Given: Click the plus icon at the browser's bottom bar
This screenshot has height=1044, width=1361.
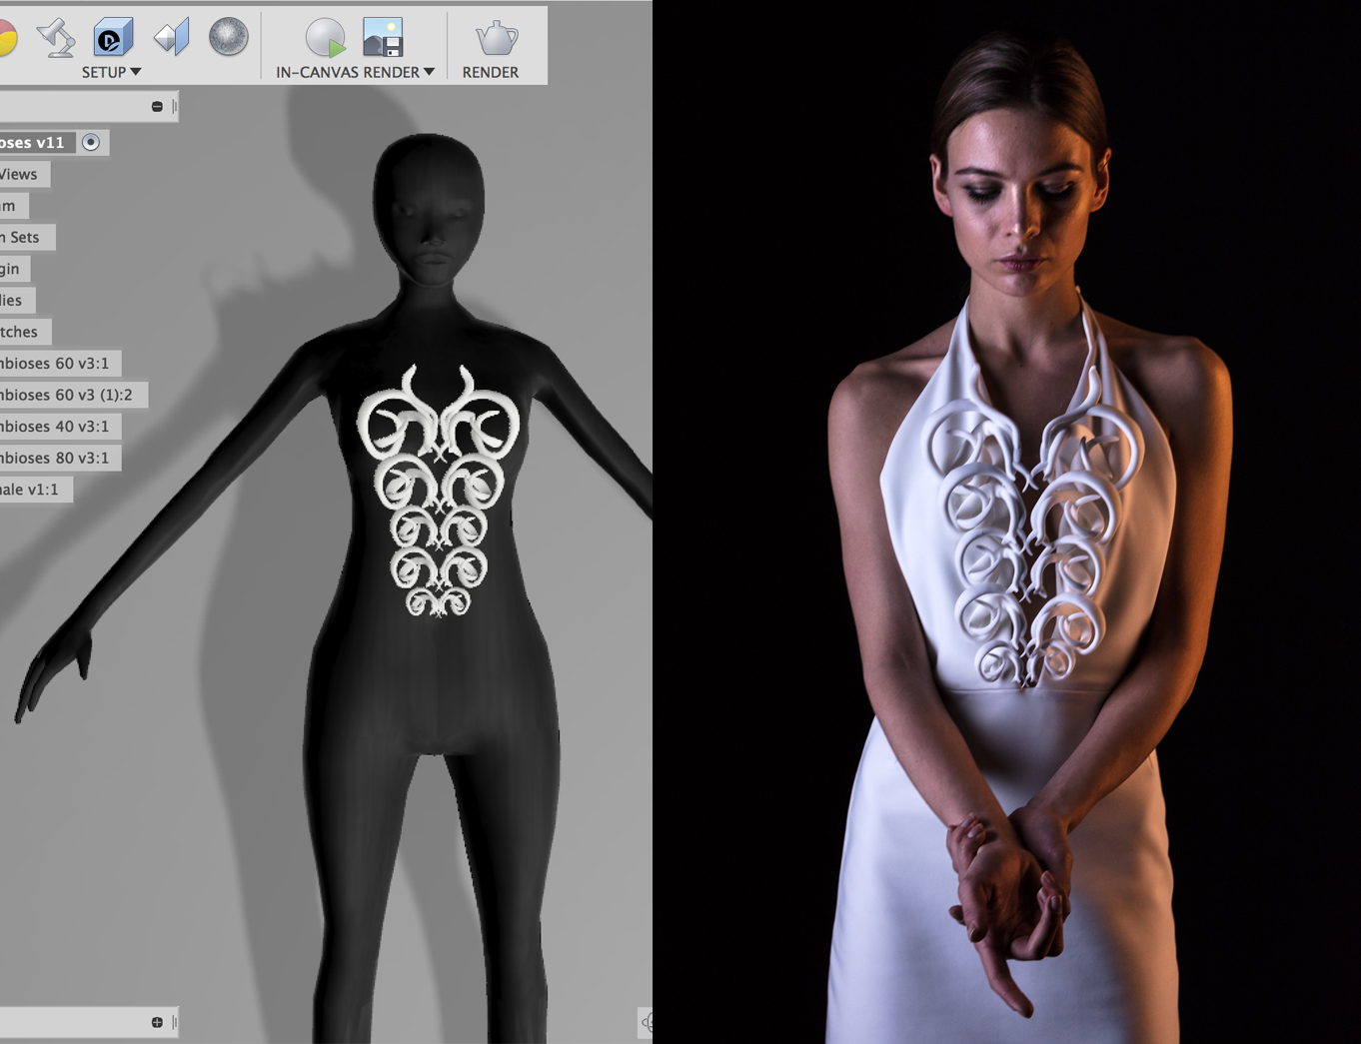Looking at the screenshot, I should coord(158,1021).
